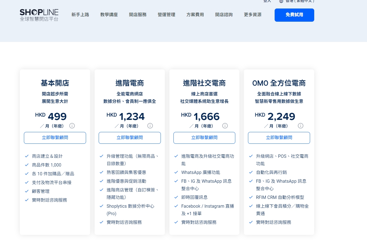Image resolution: width=367 pixels, height=245 pixels.
Task: Click the checkmark beside RFIM CRM 自動分析模型
Action: coord(251,197)
